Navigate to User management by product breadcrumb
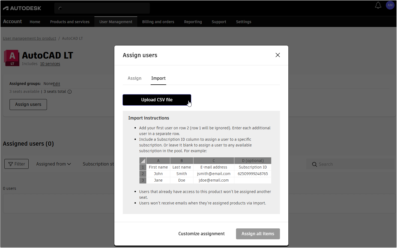The image size is (397, 248). point(29,38)
